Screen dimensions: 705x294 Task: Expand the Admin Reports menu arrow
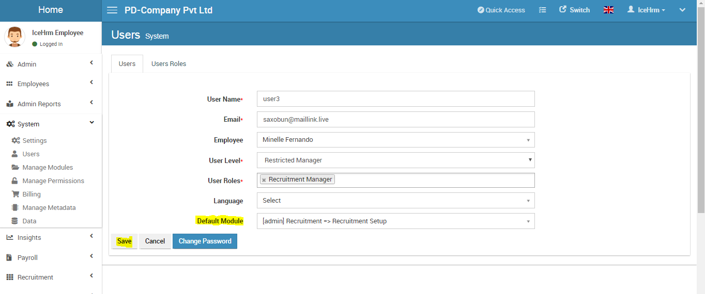tap(91, 103)
